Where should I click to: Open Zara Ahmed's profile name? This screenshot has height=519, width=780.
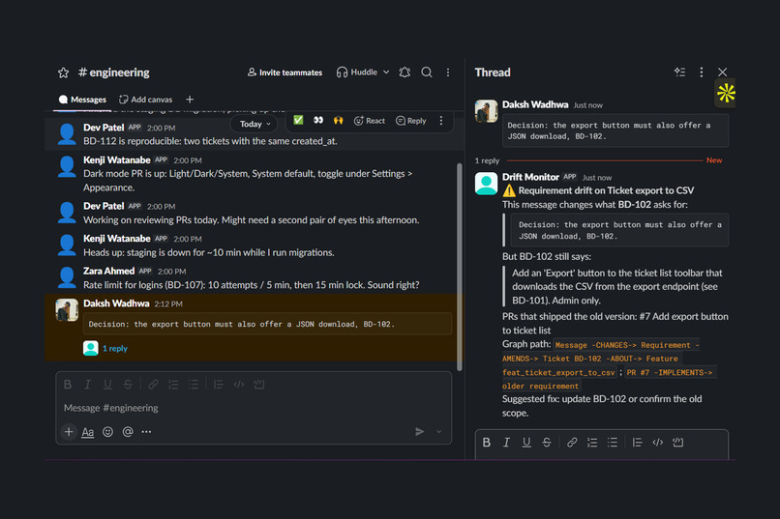point(109,272)
